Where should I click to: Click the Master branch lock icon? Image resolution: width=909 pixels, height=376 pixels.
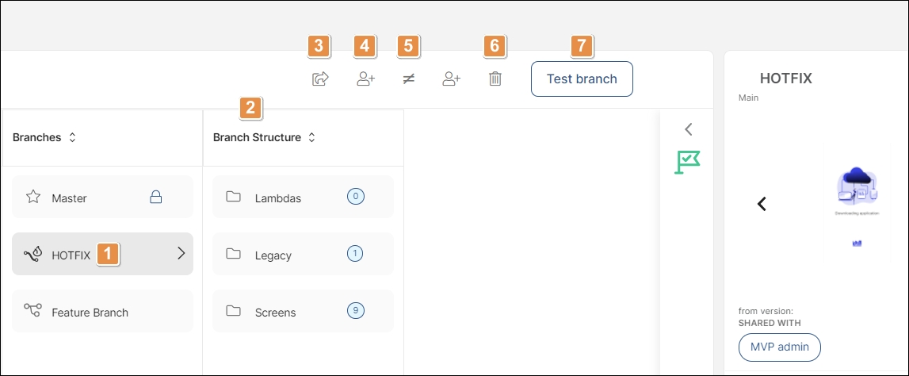(x=155, y=198)
